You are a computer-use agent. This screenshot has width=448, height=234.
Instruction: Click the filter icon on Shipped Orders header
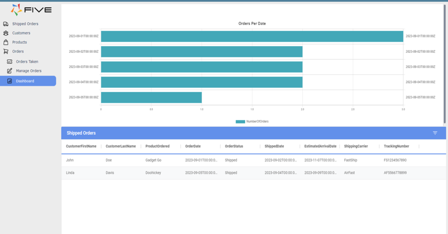(435, 133)
